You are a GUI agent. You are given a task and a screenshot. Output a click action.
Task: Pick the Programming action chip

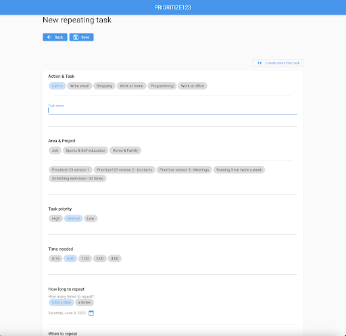[162, 86]
